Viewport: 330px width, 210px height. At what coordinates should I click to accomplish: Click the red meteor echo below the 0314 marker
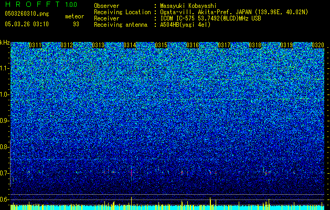131,173
